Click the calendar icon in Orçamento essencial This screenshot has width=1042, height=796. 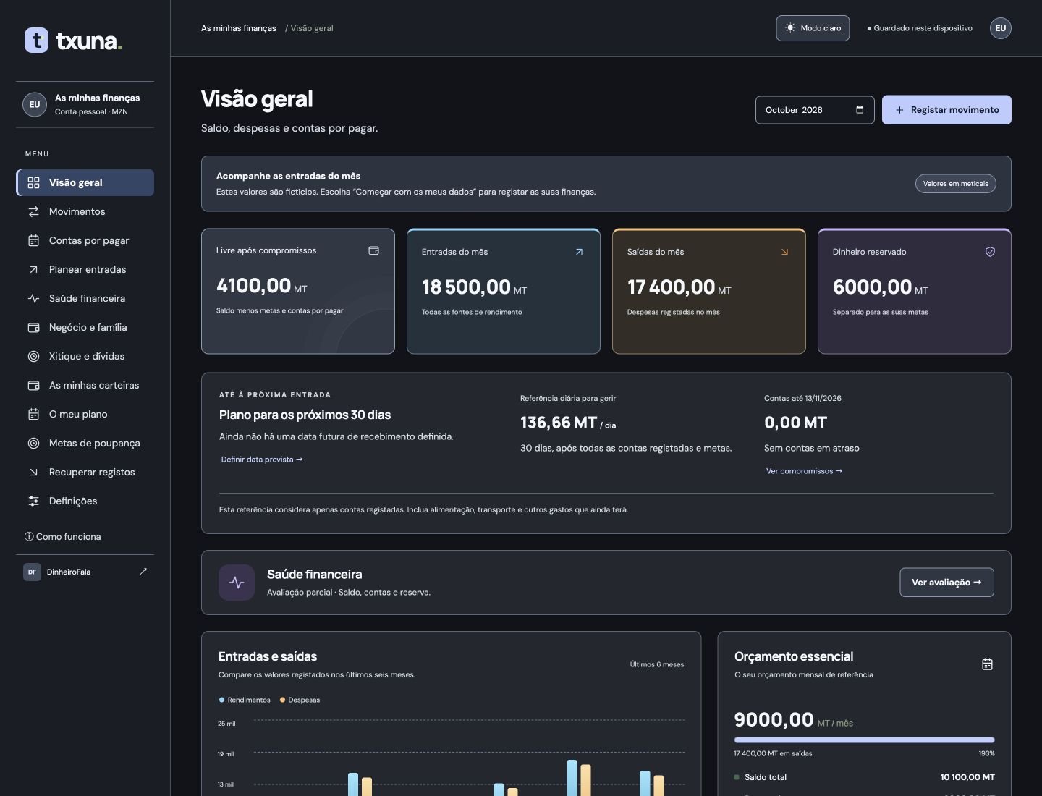coord(987,664)
